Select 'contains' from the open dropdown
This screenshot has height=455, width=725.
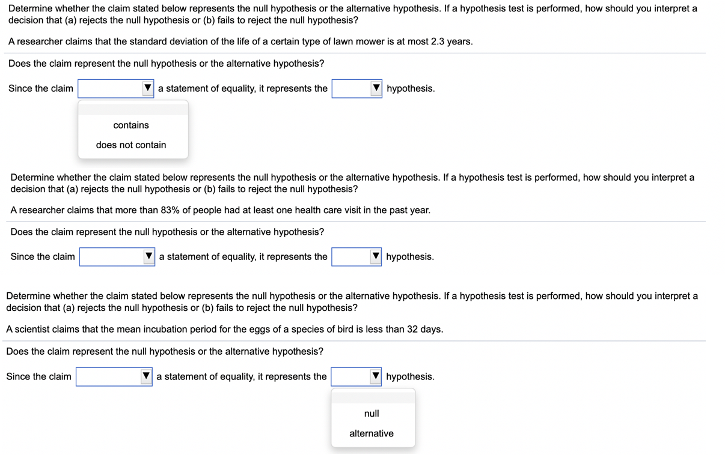pyautogui.click(x=131, y=125)
